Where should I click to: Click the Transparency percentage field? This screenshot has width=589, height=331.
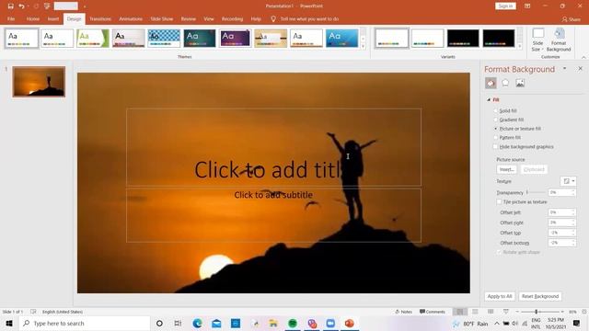tap(561, 192)
